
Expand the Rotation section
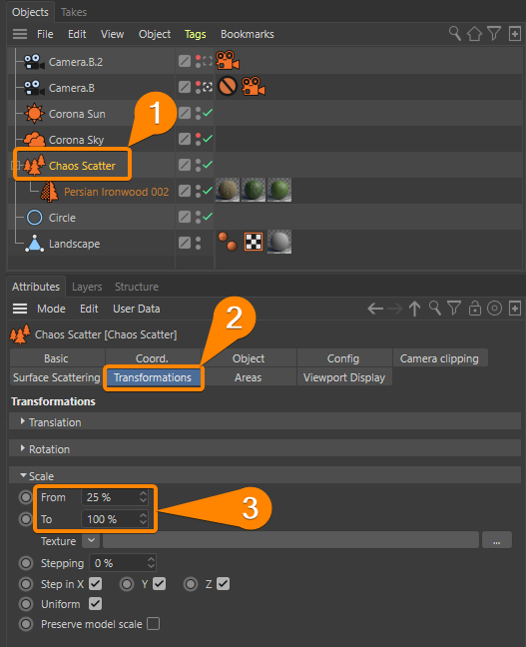(23, 448)
